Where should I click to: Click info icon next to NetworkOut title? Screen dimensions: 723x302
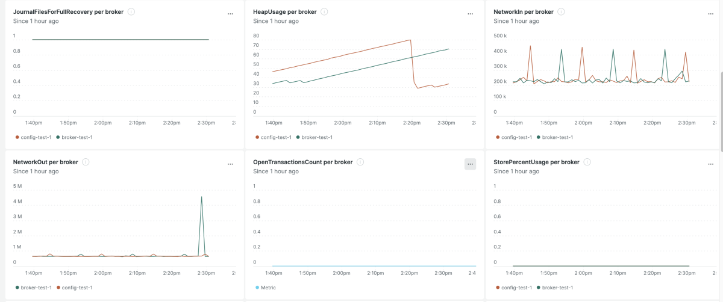(x=86, y=162)
